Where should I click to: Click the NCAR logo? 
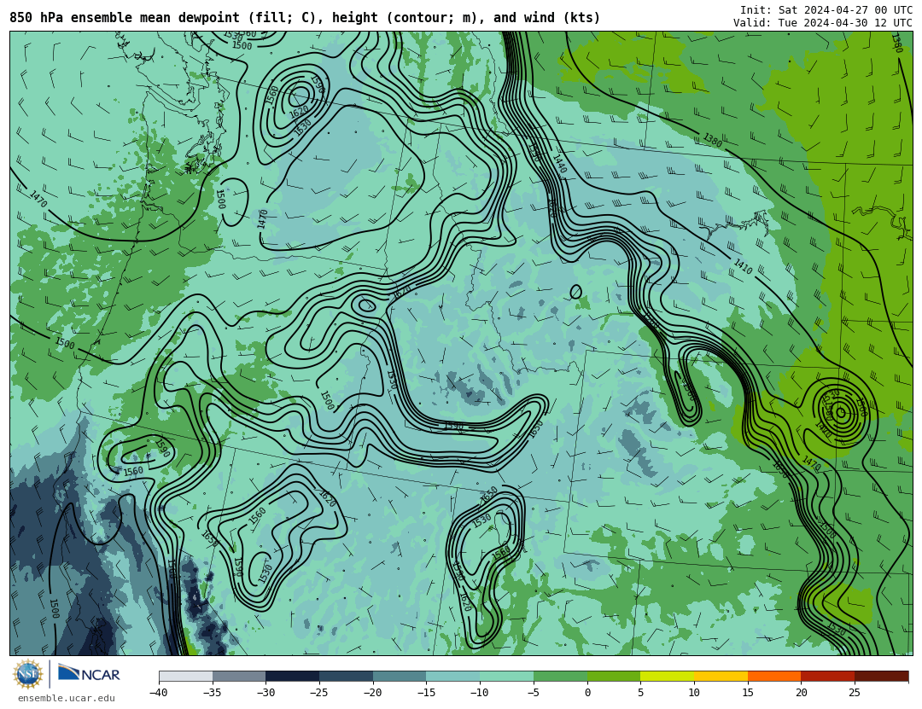pos(89,673)
